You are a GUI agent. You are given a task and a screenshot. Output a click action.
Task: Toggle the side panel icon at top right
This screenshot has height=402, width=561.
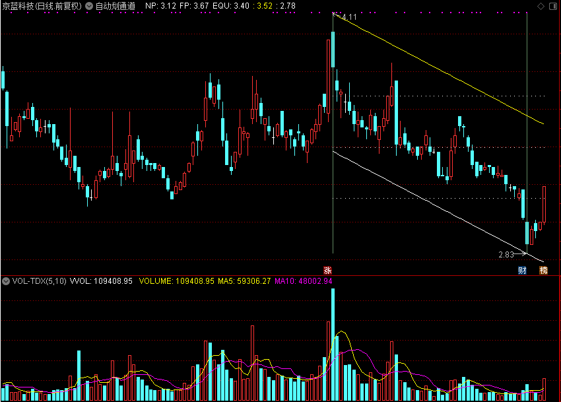[553, 6]
